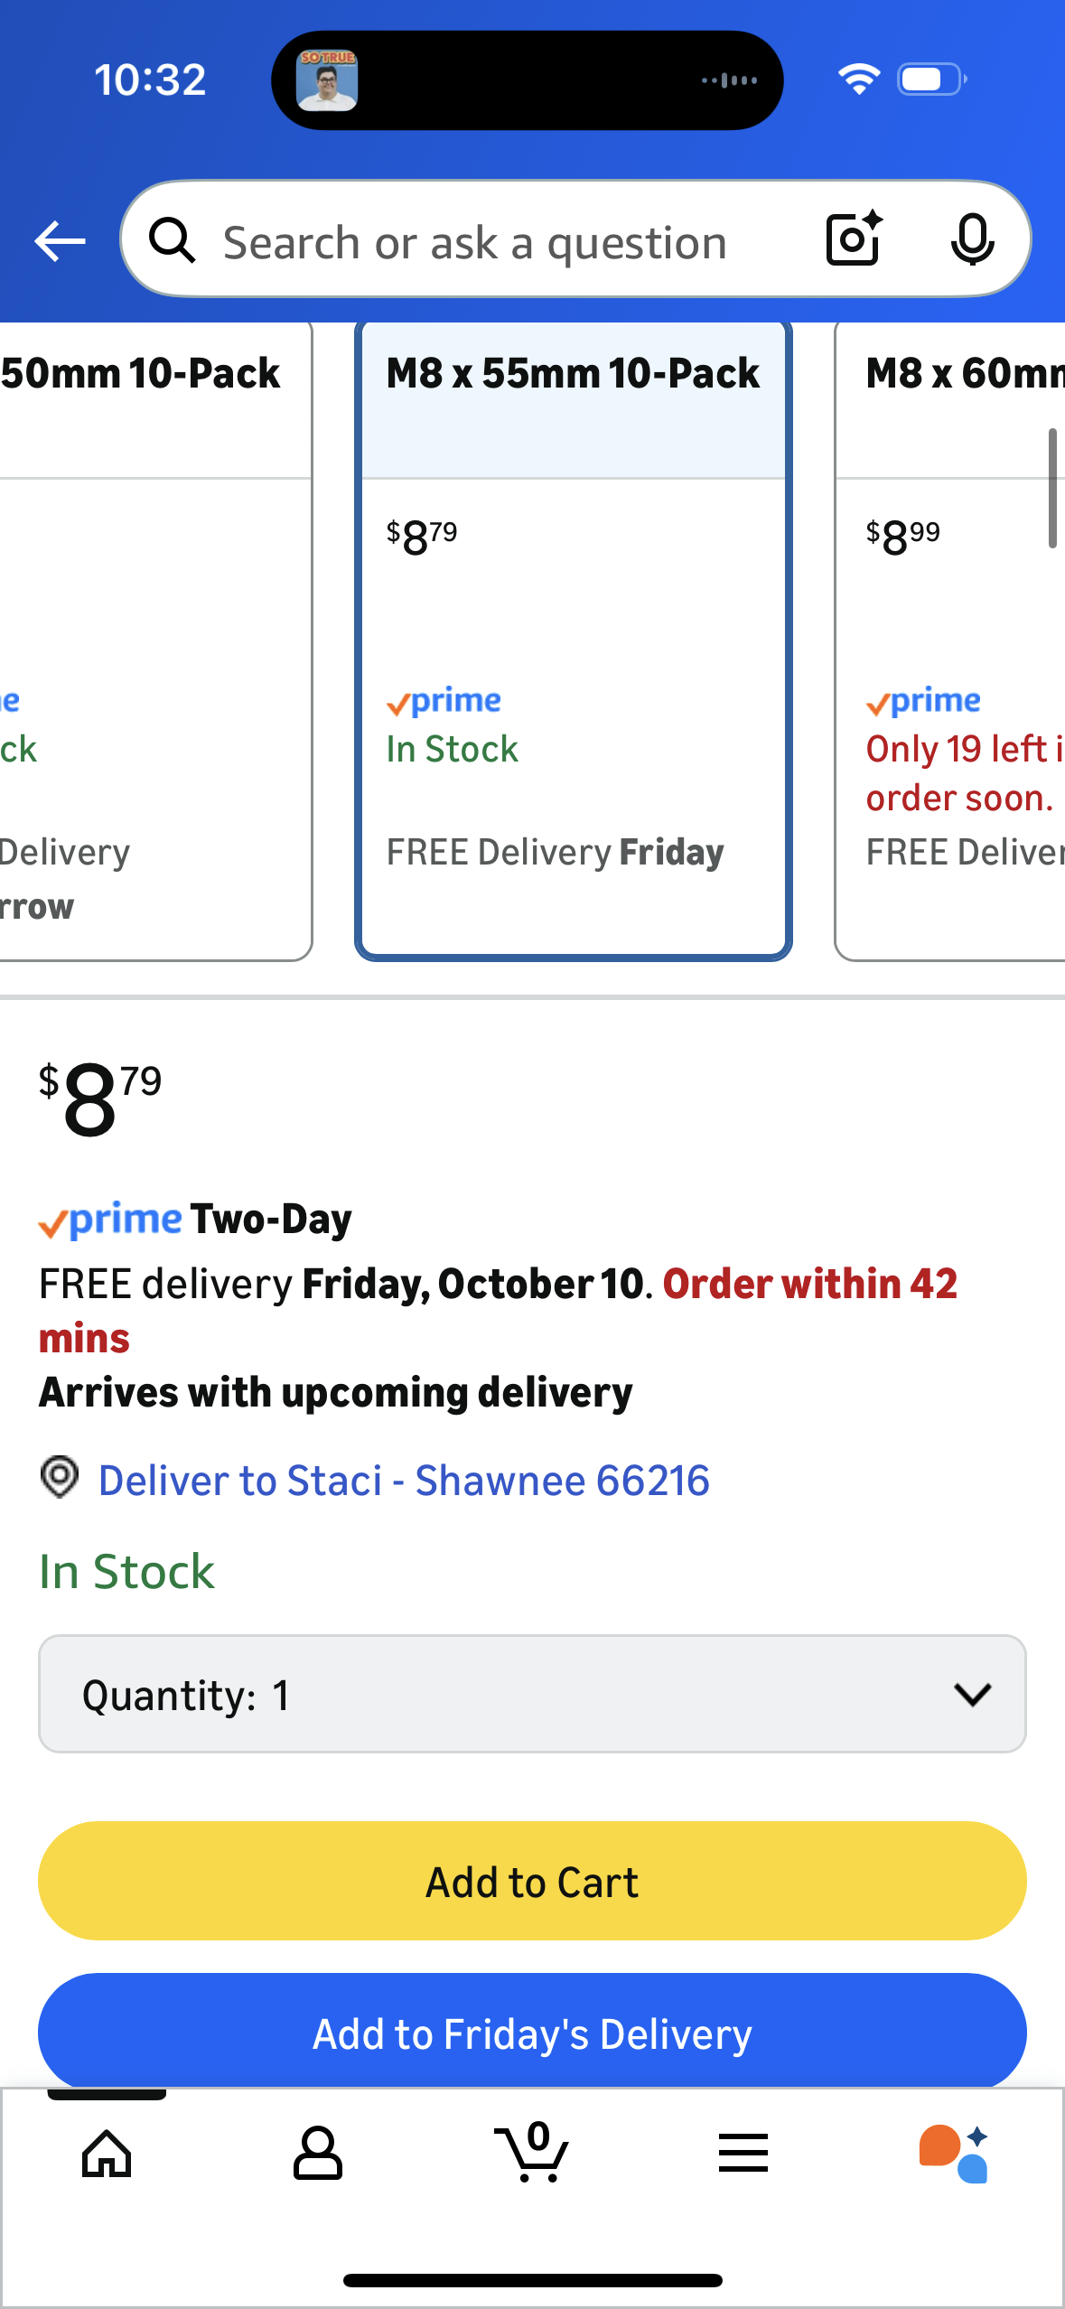
Task: Tap the delivery location pin icon
Action: (x=60, y=1478)
